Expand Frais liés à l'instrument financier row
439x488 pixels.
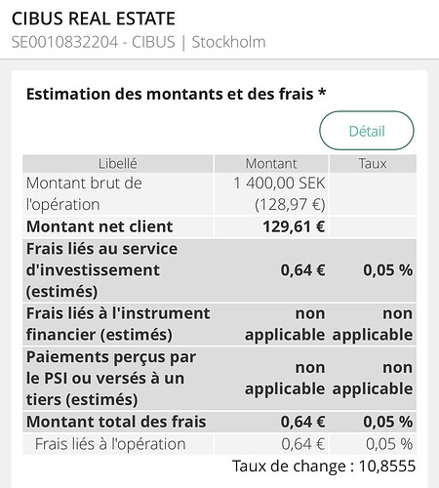point(219,324)
